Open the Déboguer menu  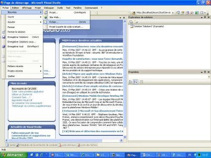coord(49,8)
